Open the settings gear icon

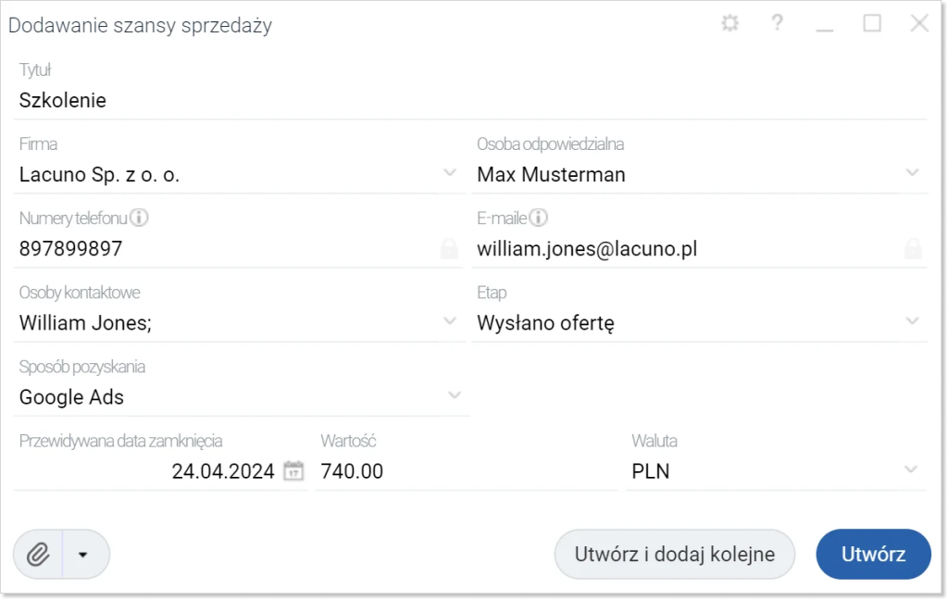point(730,23)
